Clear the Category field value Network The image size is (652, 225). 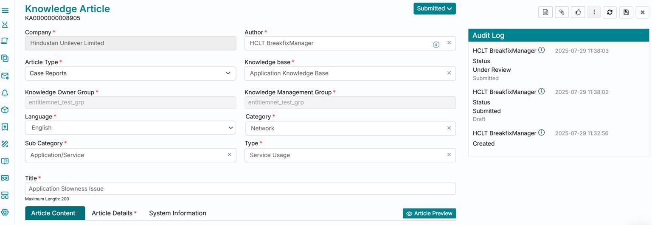(449, 128)
